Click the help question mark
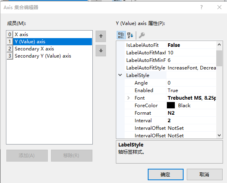The image size is (227, 183). (202, 7)
